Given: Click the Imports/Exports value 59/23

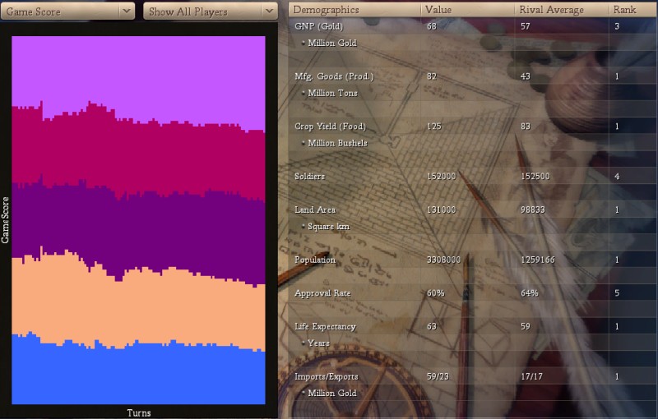Looking at the screenshot, I should click(438, 376).
